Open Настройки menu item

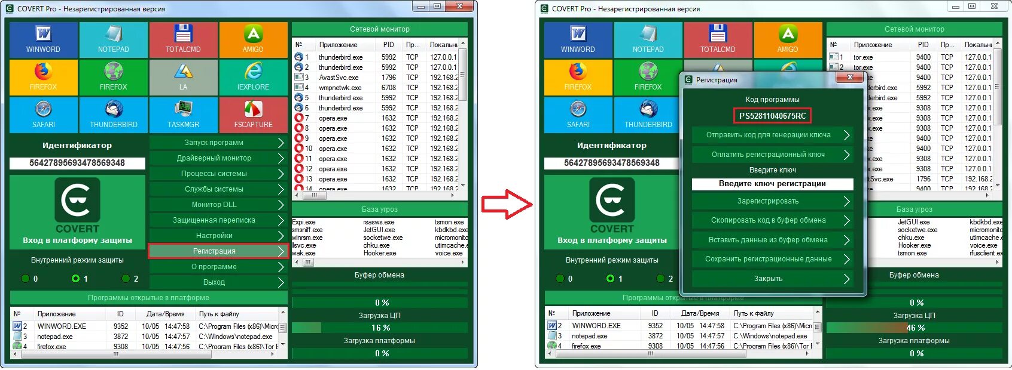218,236
